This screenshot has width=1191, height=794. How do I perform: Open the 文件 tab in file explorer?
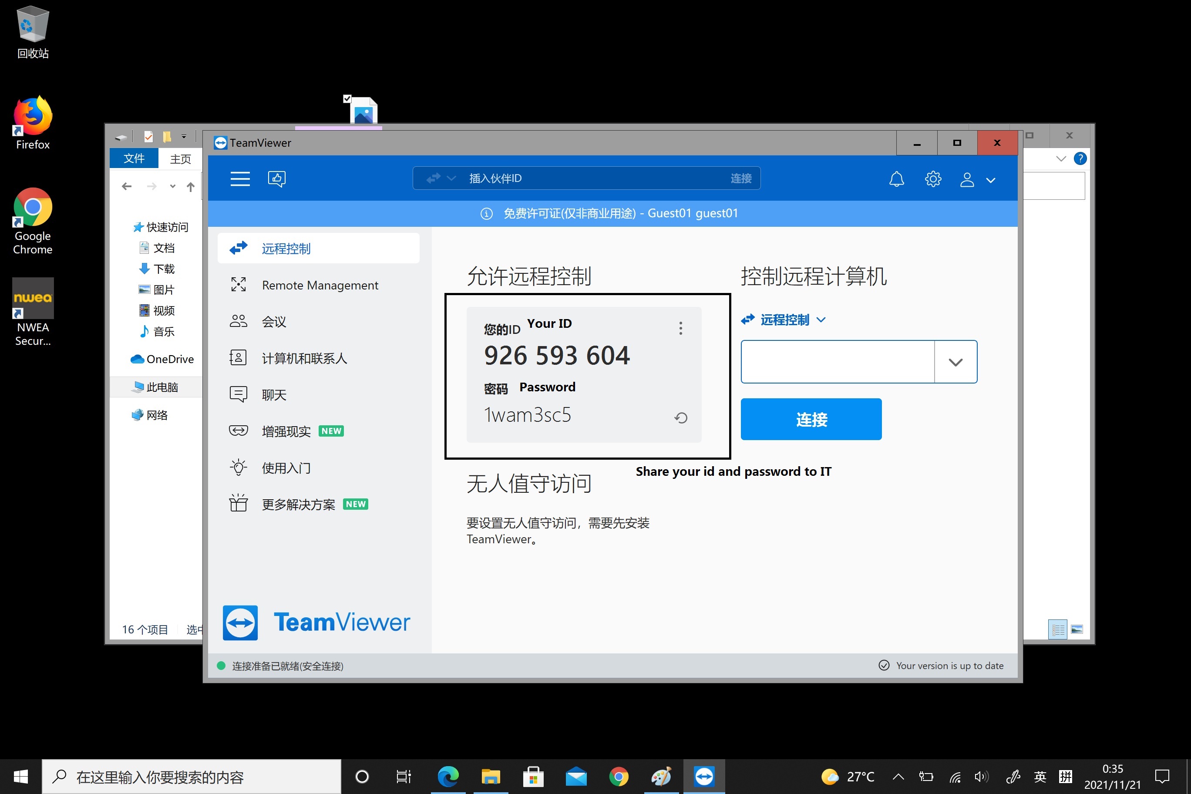point(134,158)
